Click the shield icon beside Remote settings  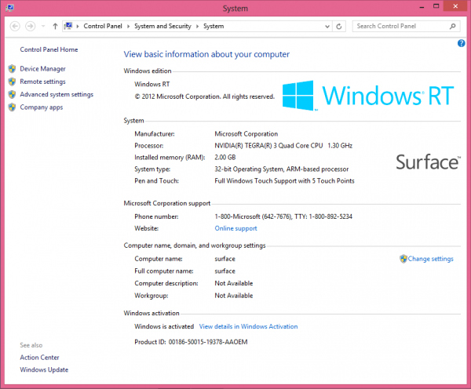click(x=12, y=82)
